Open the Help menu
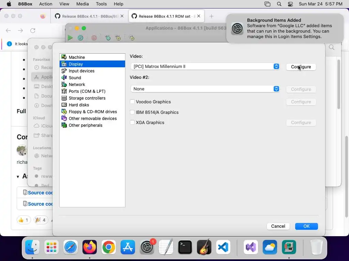This screenshot has height=261, width=349. pyautogui.click(x=118, y=4)
